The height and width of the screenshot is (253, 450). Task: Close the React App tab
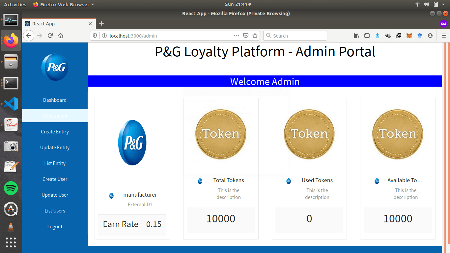point(90,24)
